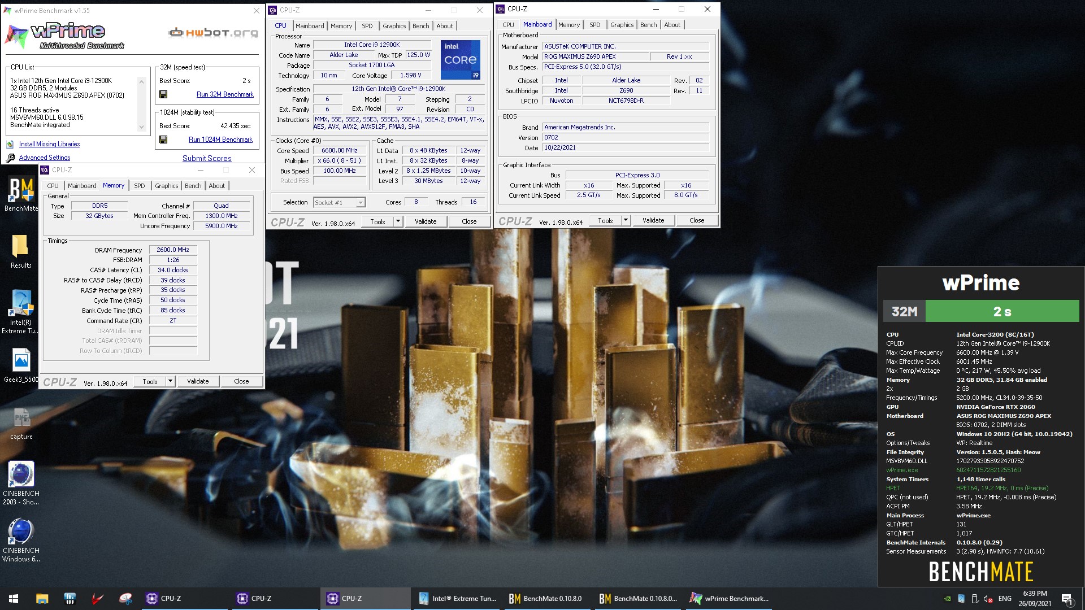Open the Memory tab in the CPU-Z CPU window

pyautogui.click(x=341, y=26)
